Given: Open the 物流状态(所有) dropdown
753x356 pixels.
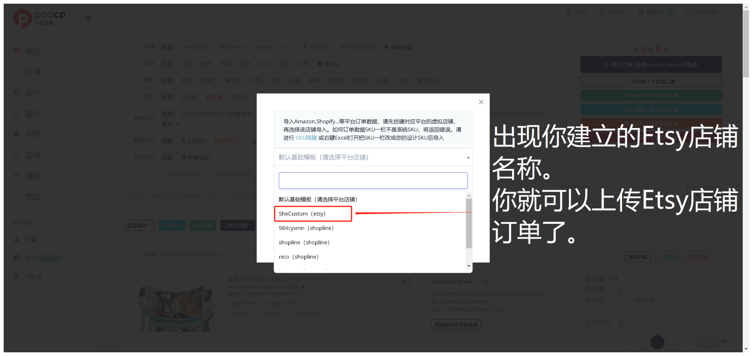Looking at the screenshot, I should [185, 174].
